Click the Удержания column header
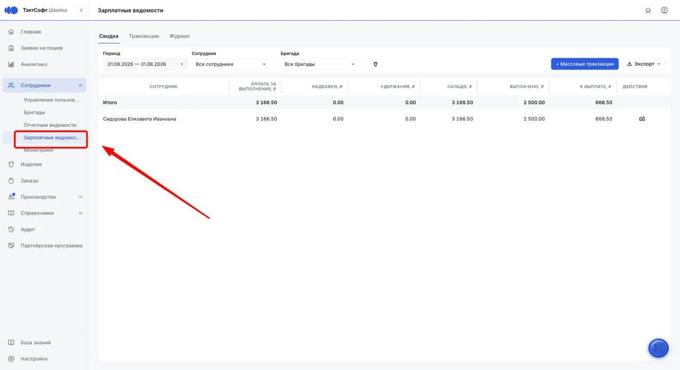The image size is (680, 370). coord(397,87)
